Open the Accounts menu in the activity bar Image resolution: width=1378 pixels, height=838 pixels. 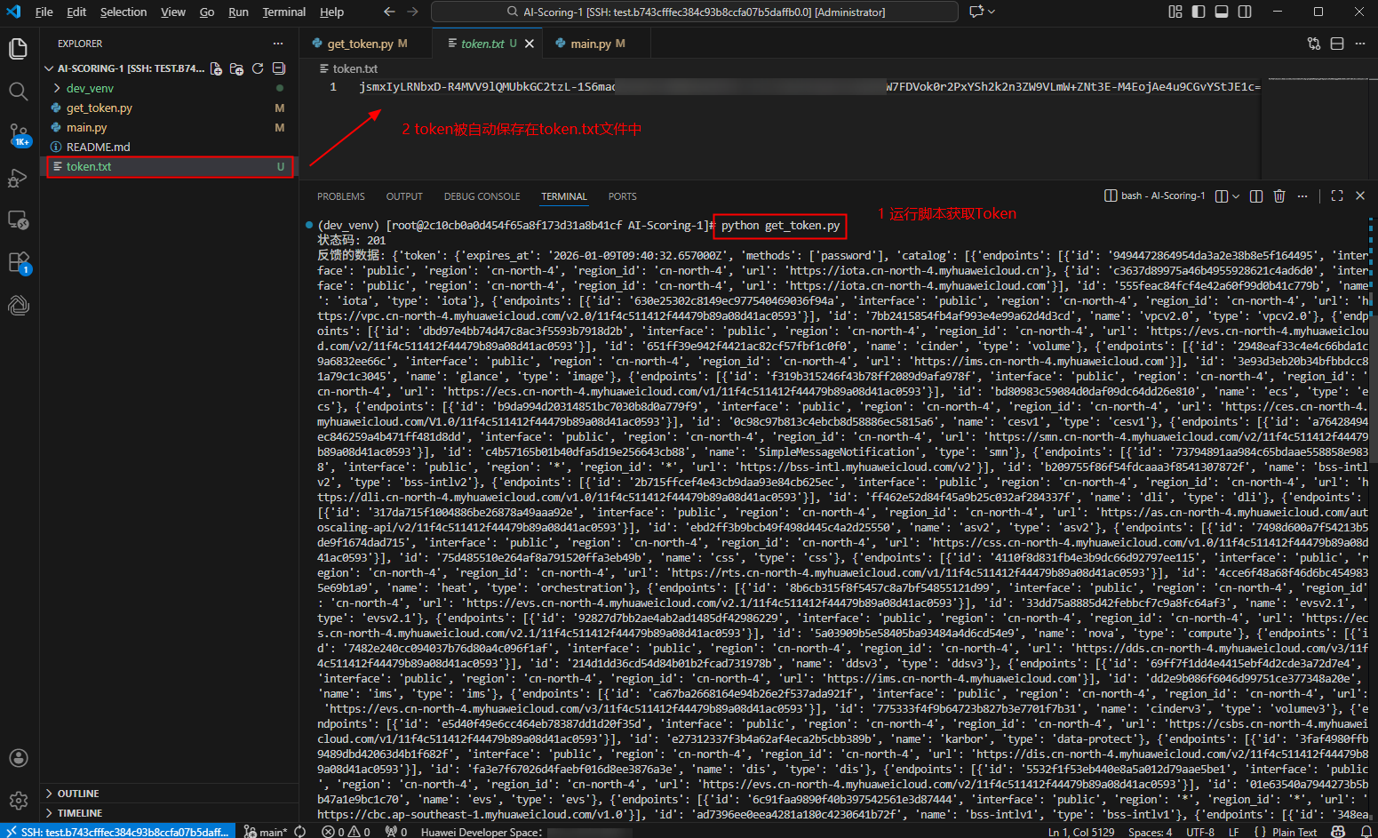(x=18, y=758)
